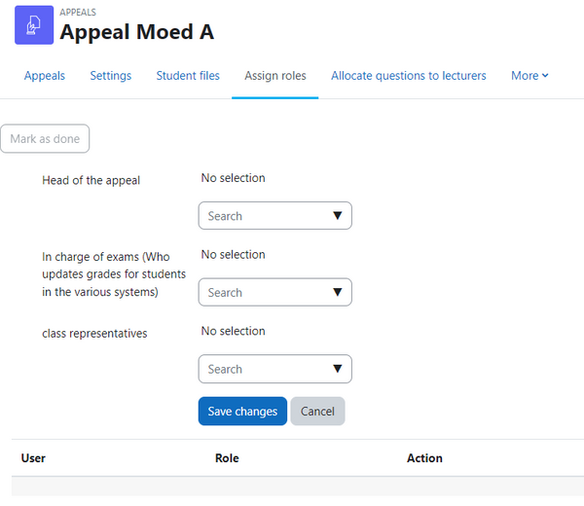Click the User column header
The height and width of the screenshot is (506, 584).
(33, 458)
